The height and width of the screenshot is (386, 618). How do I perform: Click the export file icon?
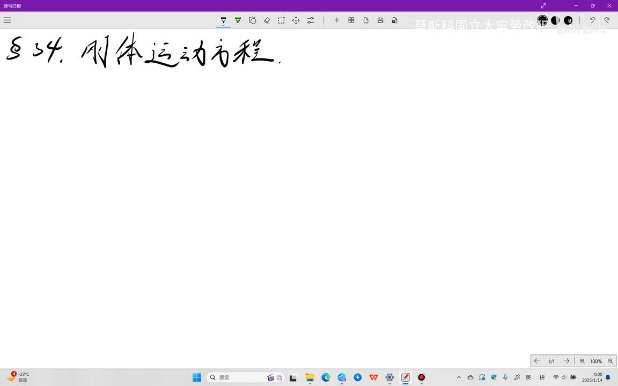[394, 20]
